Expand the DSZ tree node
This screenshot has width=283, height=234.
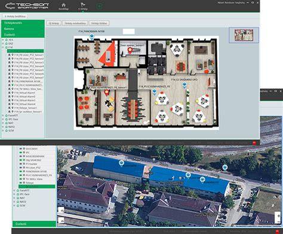[x=3, y=44]
